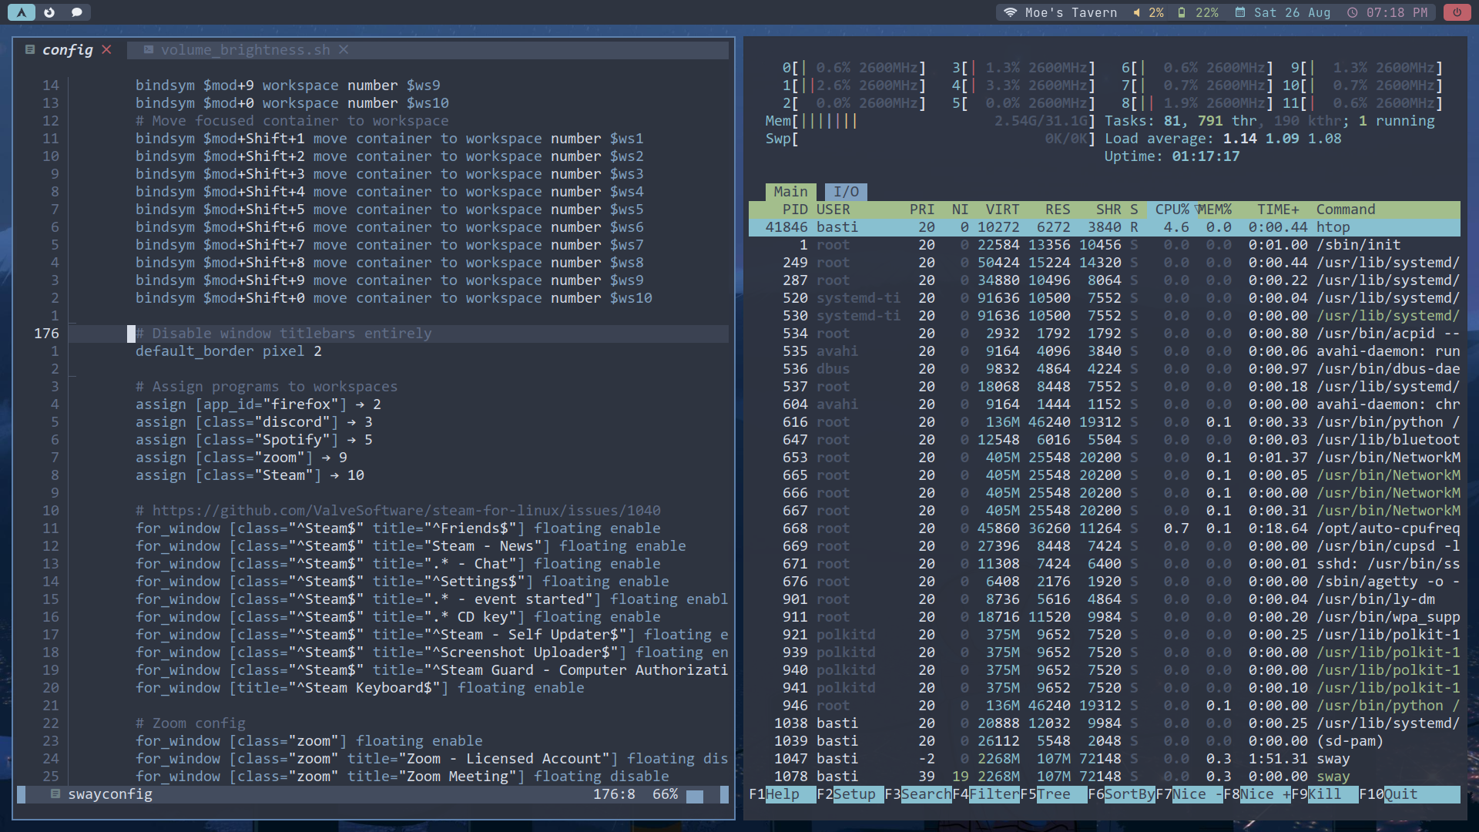Switch to htop I/O tab
Screen dimensions: 1479x832
[x=846, y=192]
